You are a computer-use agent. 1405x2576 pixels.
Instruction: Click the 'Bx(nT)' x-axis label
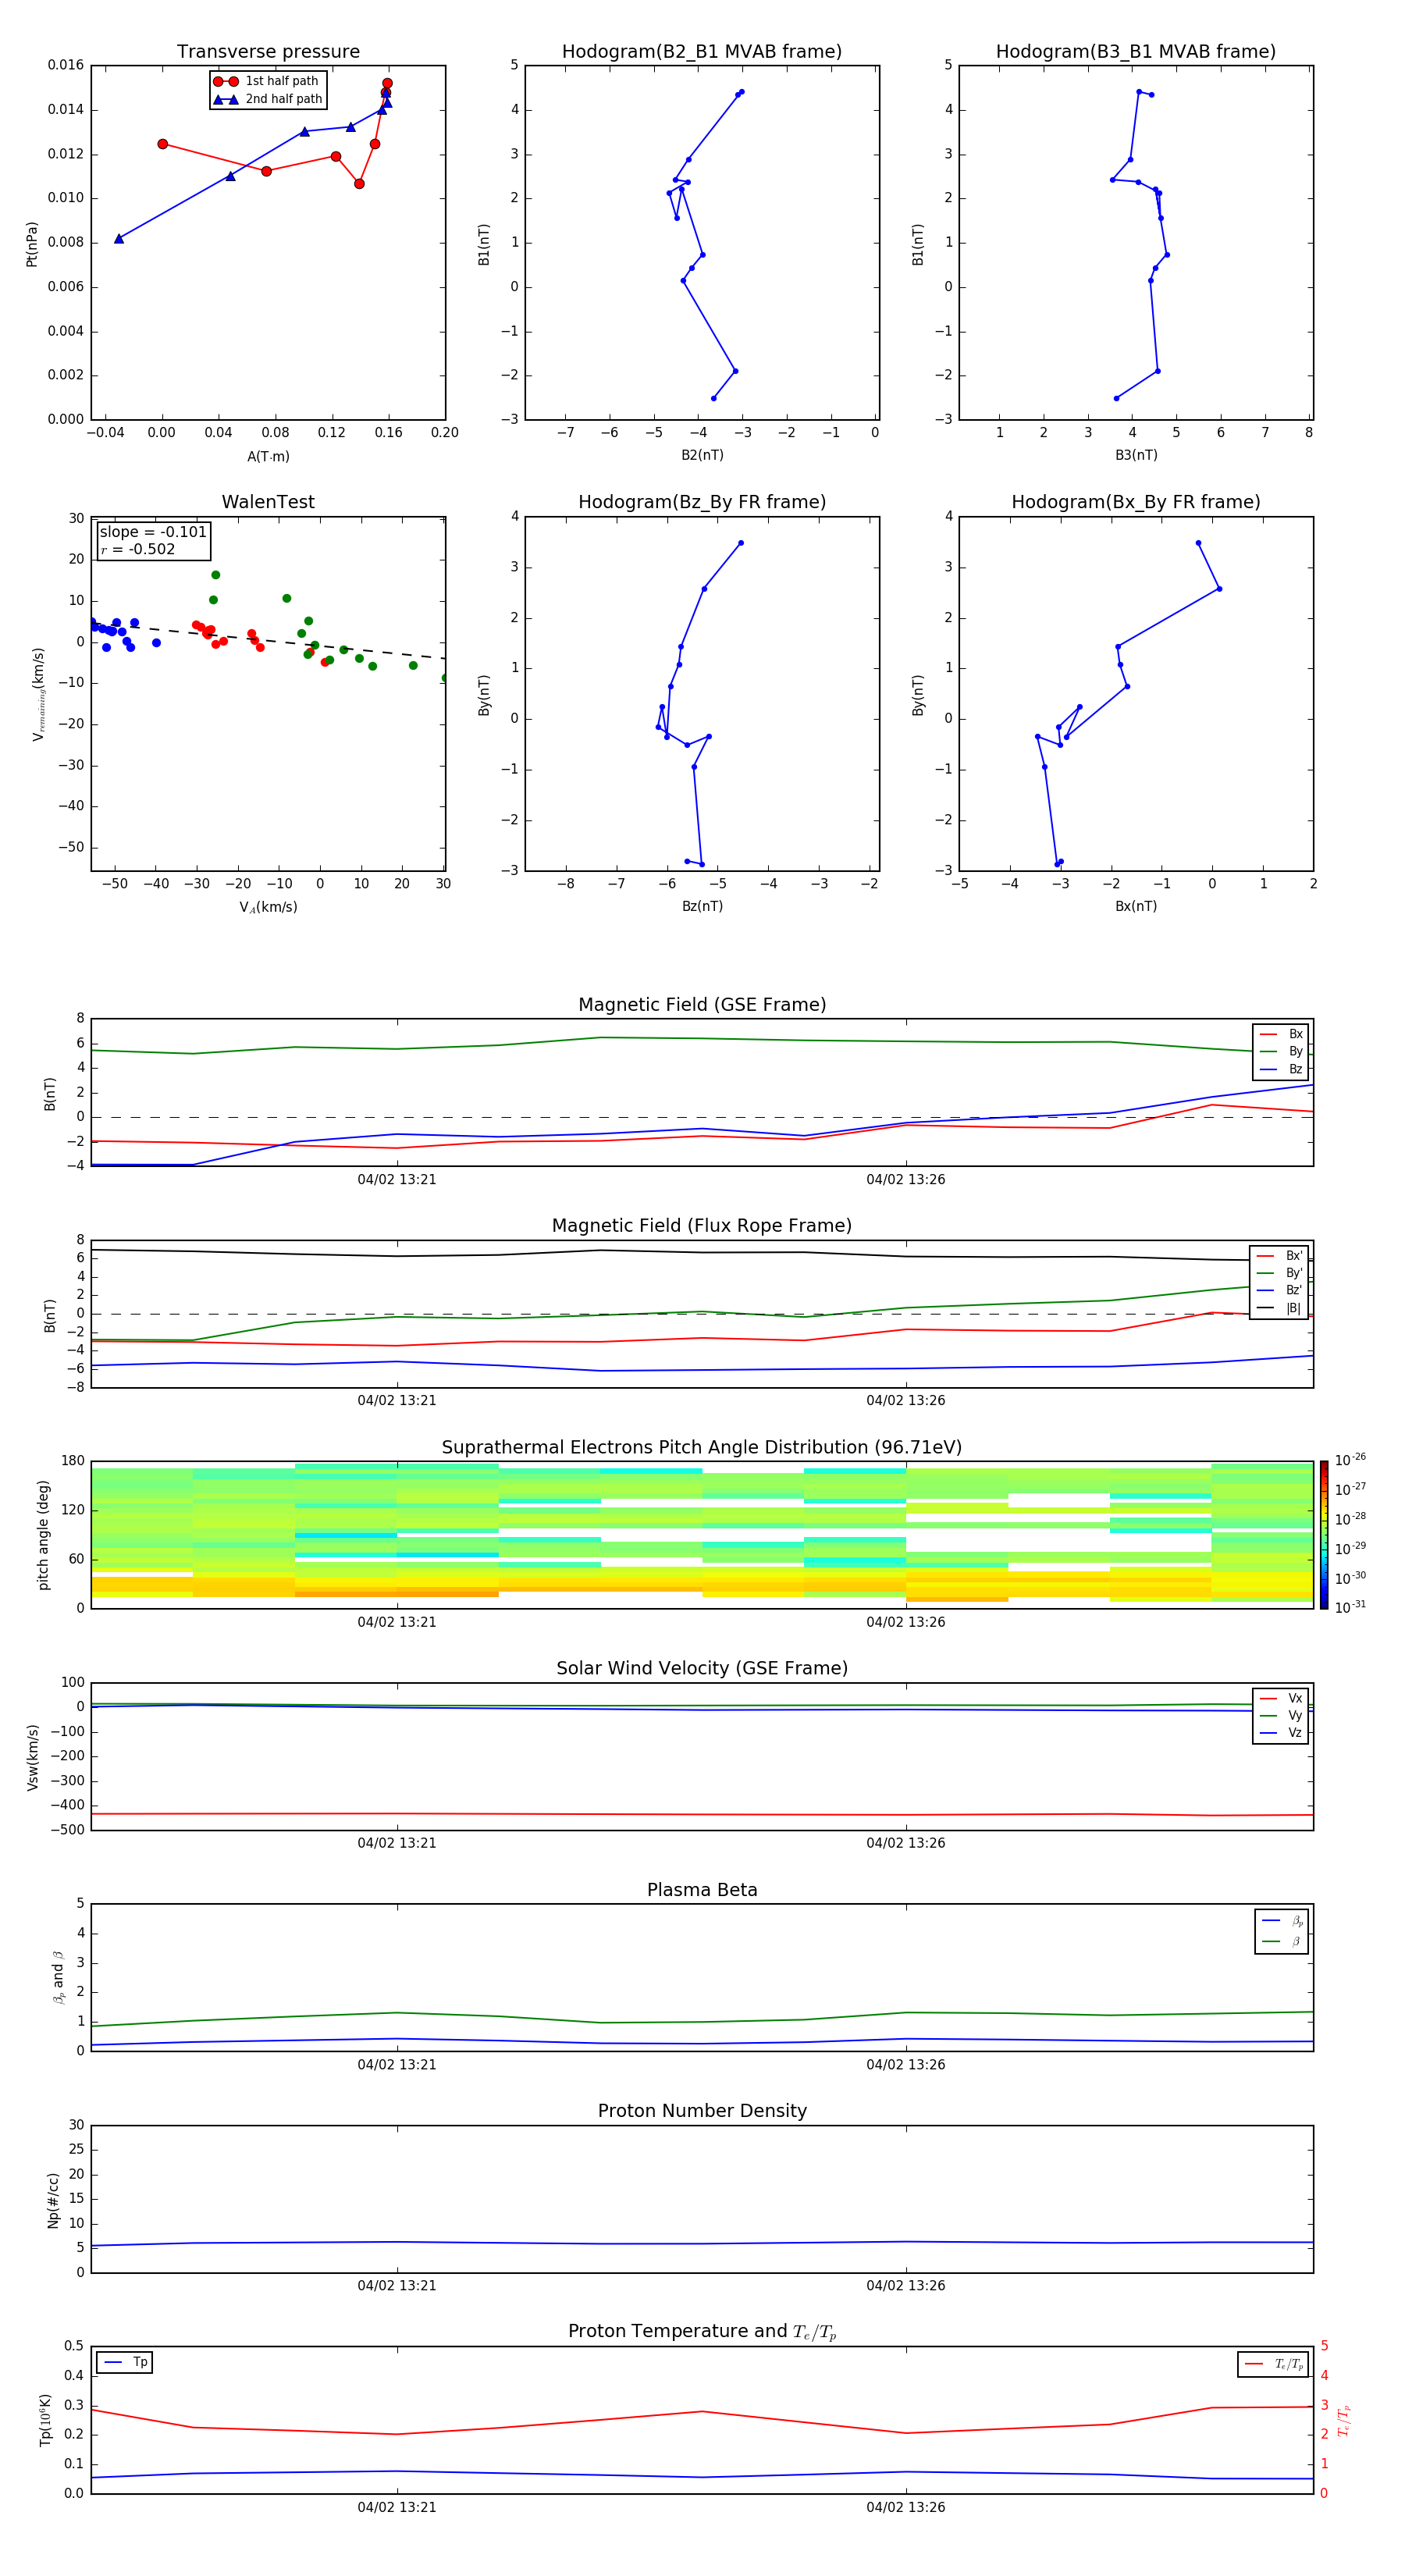[1136, 906]
